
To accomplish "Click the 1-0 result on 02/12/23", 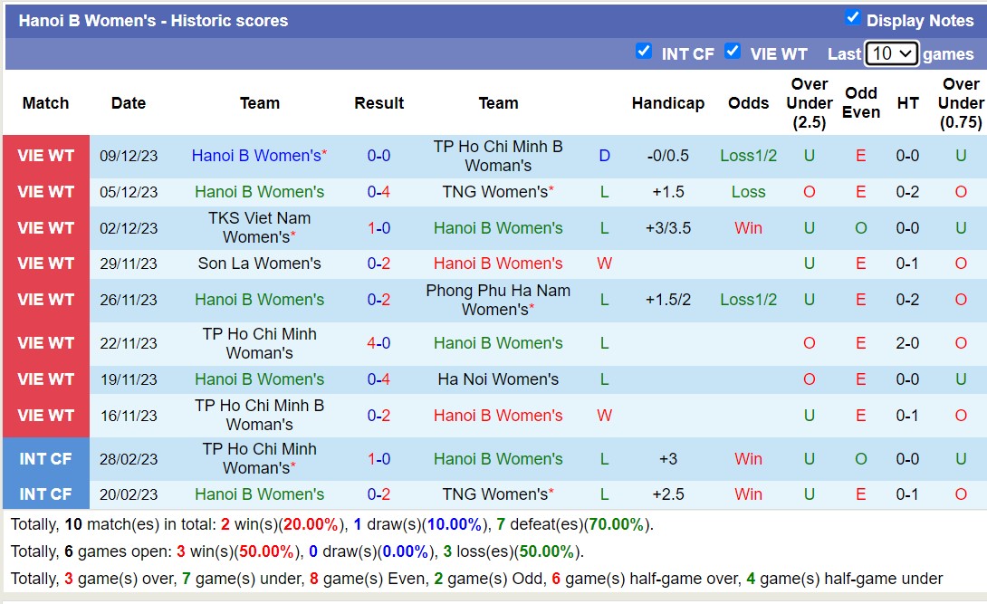I will [x=379, y=228].
